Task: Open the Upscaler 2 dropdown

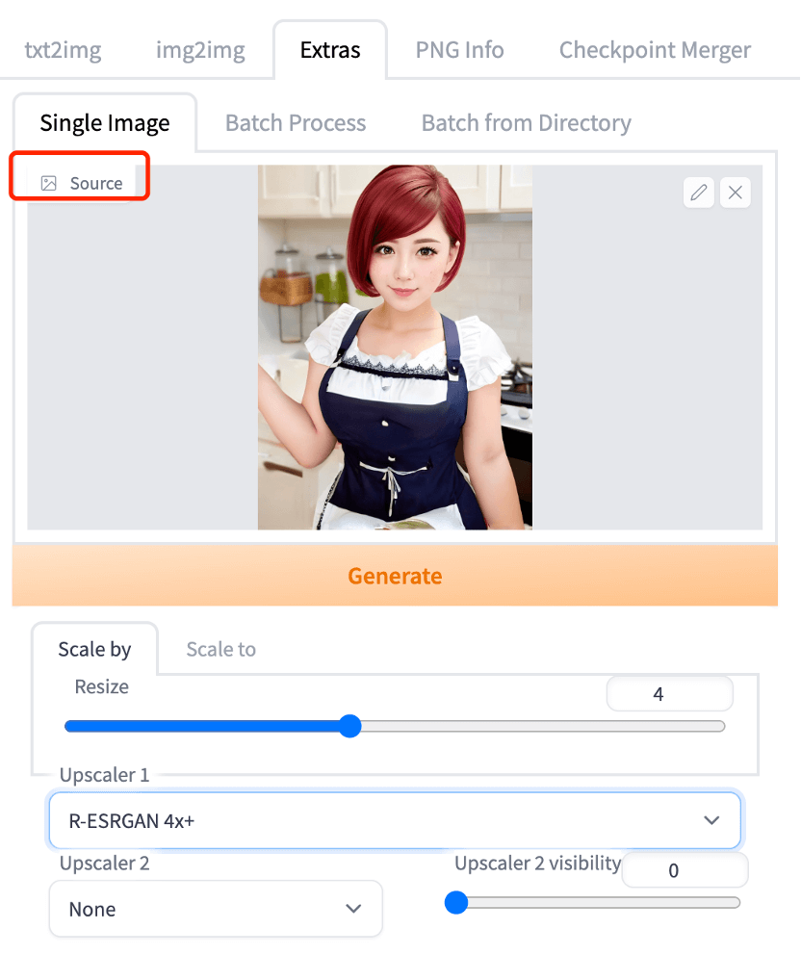Action: click(x=216, y=909)
